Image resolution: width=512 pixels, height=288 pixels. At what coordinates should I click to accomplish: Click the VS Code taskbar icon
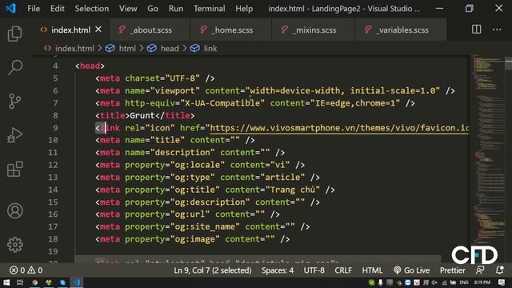77,282
